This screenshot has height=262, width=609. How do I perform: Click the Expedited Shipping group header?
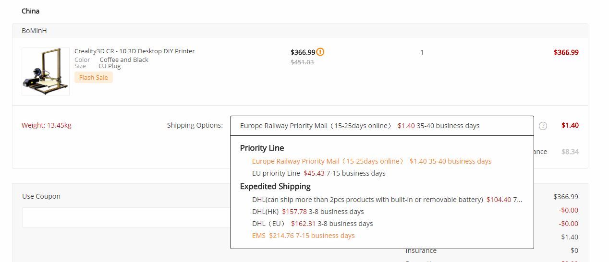point(275,186)
